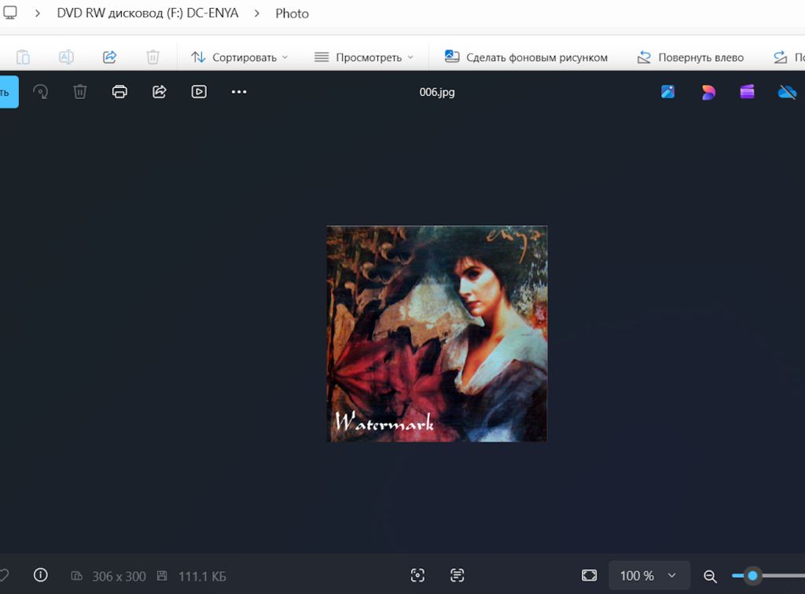Open the Просмотреть view dropdown
The width and height of the screenshot is (805, 594).
[363, 57]
